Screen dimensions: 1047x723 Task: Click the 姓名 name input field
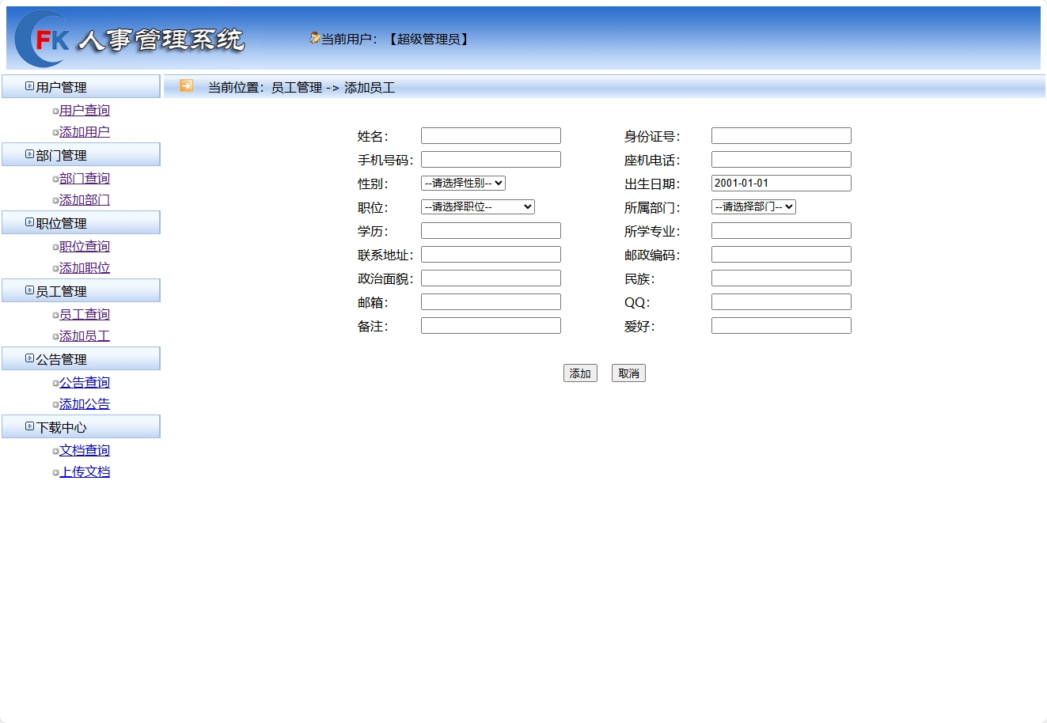click(x=491, y=135)
